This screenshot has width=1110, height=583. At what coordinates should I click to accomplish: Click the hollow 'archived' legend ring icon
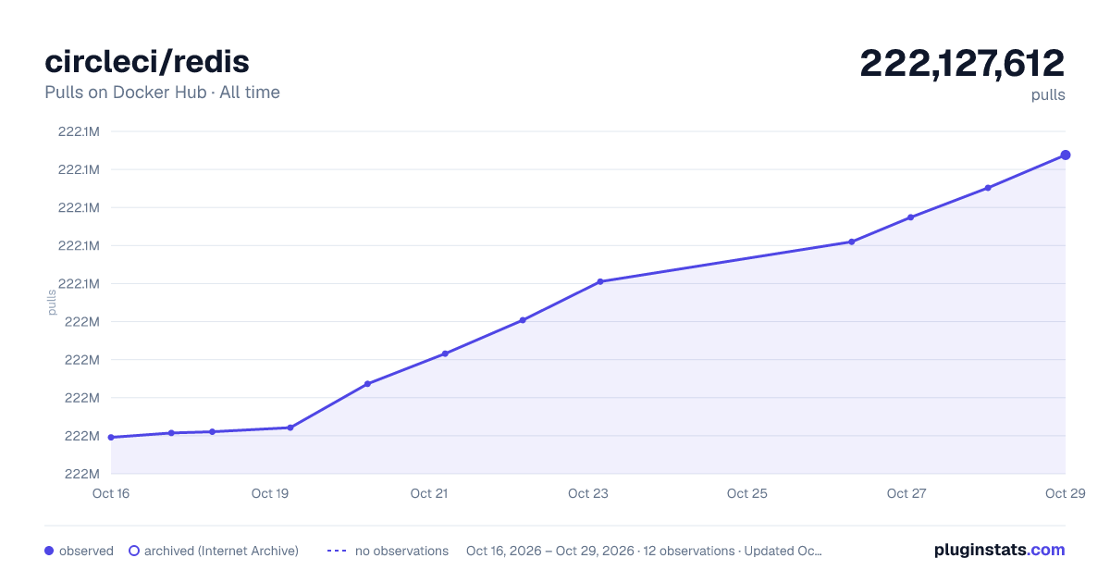(134, 551)
